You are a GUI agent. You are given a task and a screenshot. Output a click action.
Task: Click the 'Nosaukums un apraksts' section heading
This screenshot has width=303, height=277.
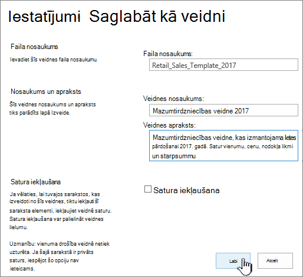click(46, 92)
